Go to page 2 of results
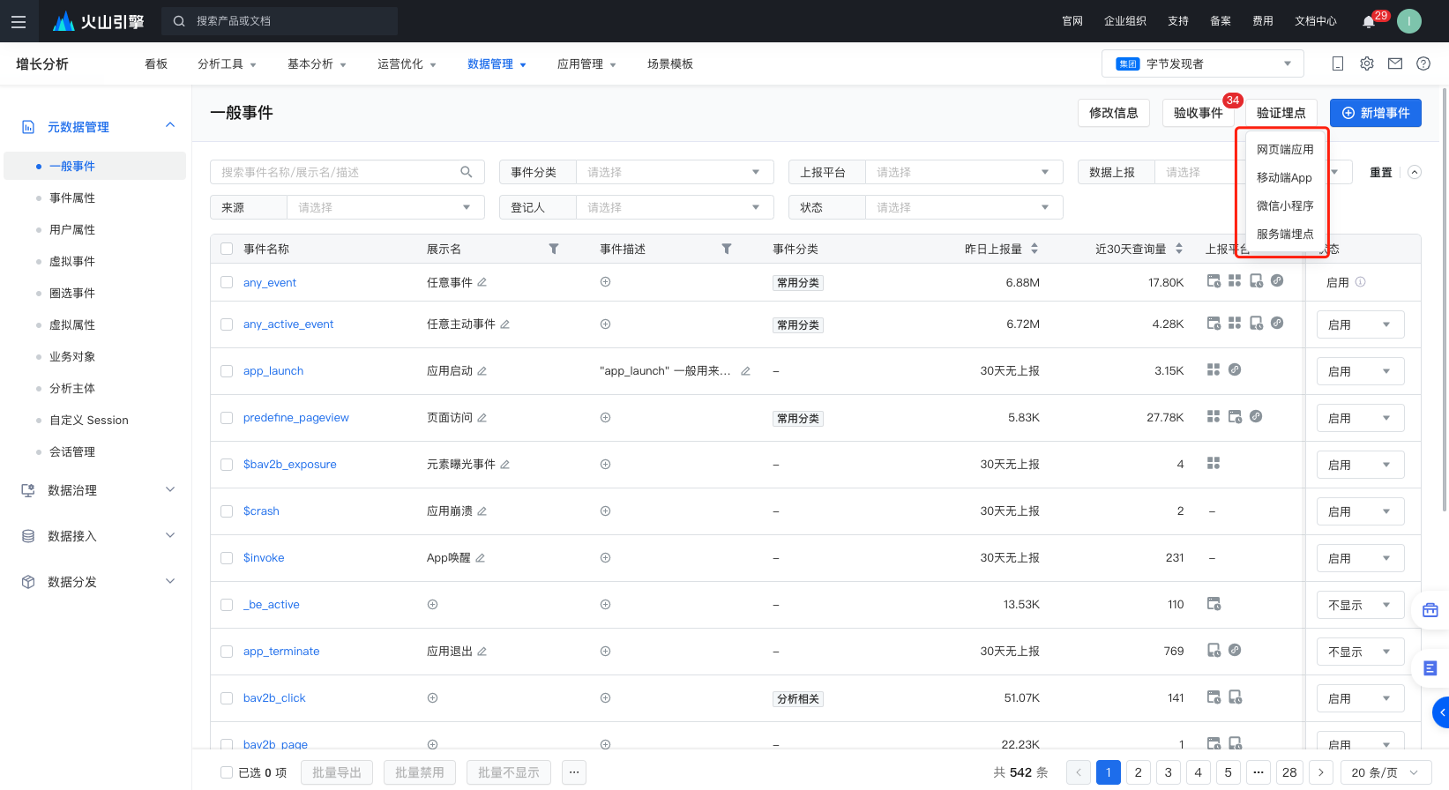This screenshot has width=1449, height=790. coord(1138,772)
